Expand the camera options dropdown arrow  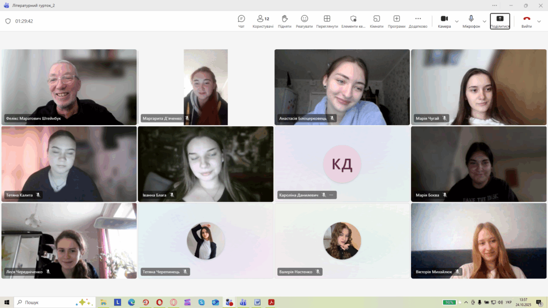[457, 21]
